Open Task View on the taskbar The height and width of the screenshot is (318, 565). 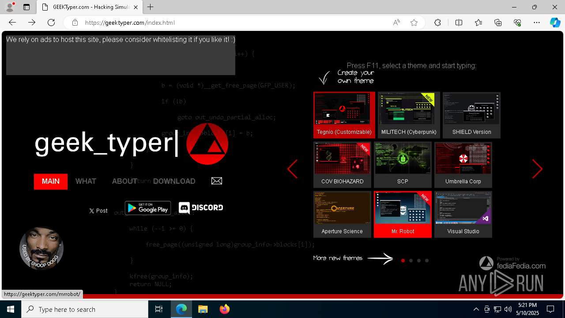click(x=159, y=309)
